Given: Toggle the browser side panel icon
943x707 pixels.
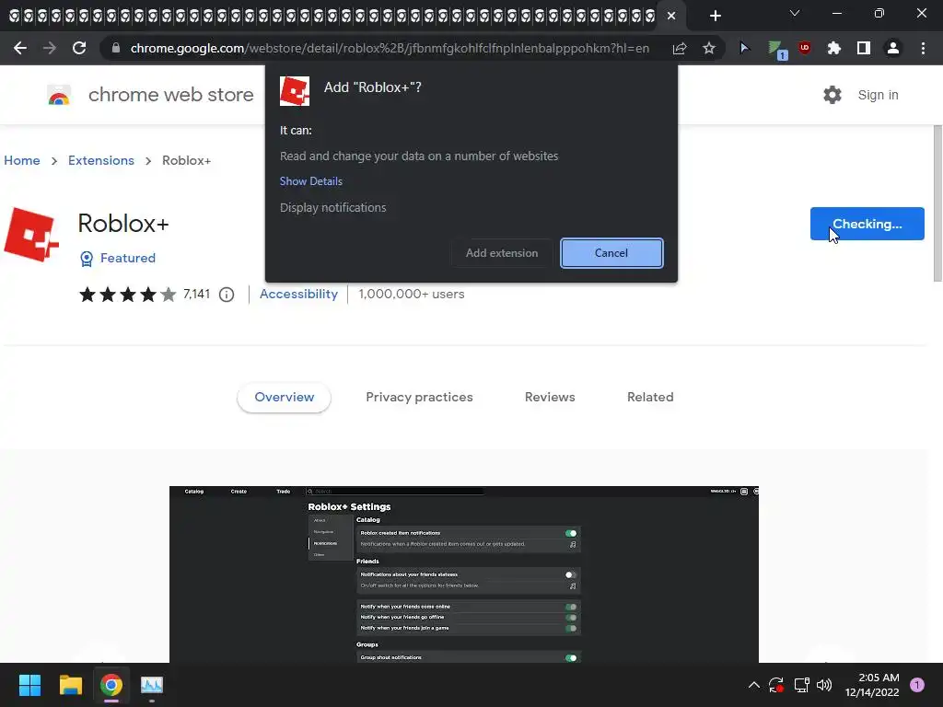Looking at the screenshot, I should [864, 48].
